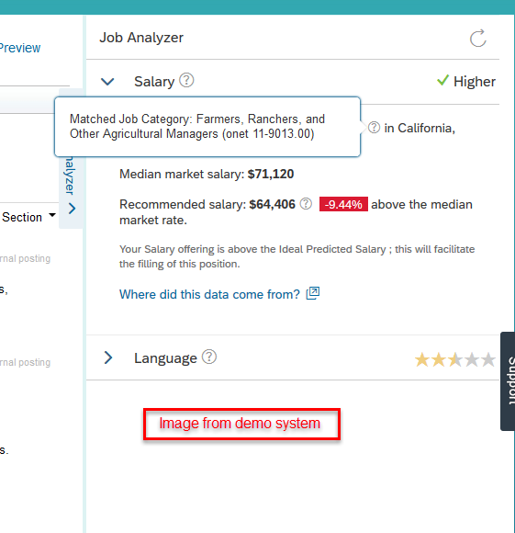
Task: Open the Support side button
Action: pos(508,381)
